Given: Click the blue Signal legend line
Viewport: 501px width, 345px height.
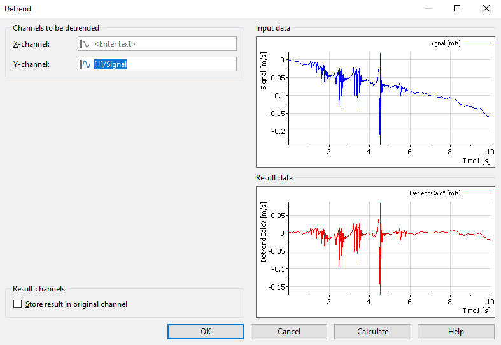Looking at the screenshot, I should point(477,43).
